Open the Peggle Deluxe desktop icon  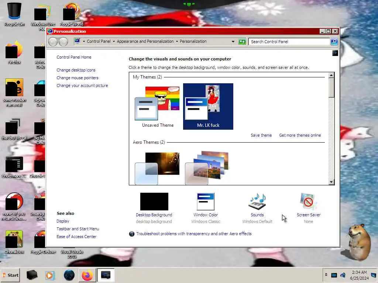[x=43, y=242]
